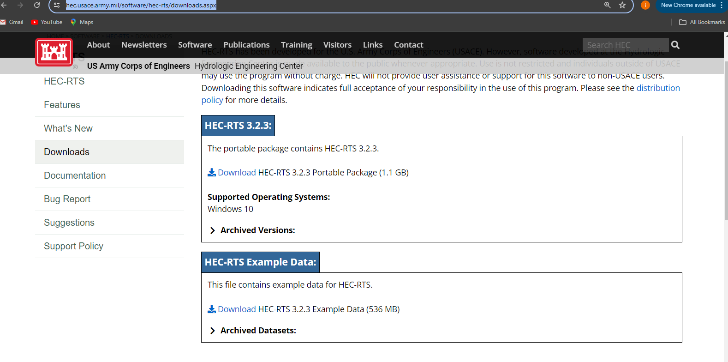The width and height of the screenshot is (728, 362).
Task: Select HEC-RTS in sidebar
Action: point(109,81)
